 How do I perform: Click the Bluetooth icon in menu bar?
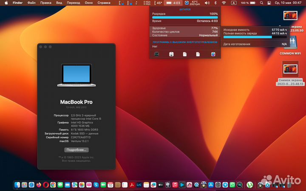(x=215, y=3)
